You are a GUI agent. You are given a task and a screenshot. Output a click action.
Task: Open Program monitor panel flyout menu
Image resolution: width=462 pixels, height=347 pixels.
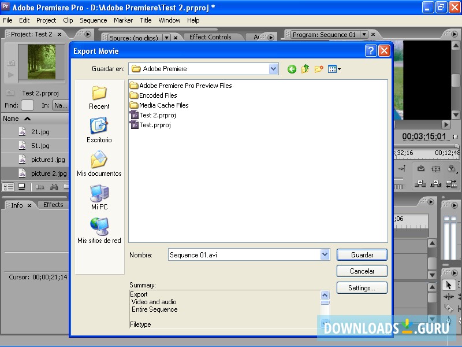point(454,34)
